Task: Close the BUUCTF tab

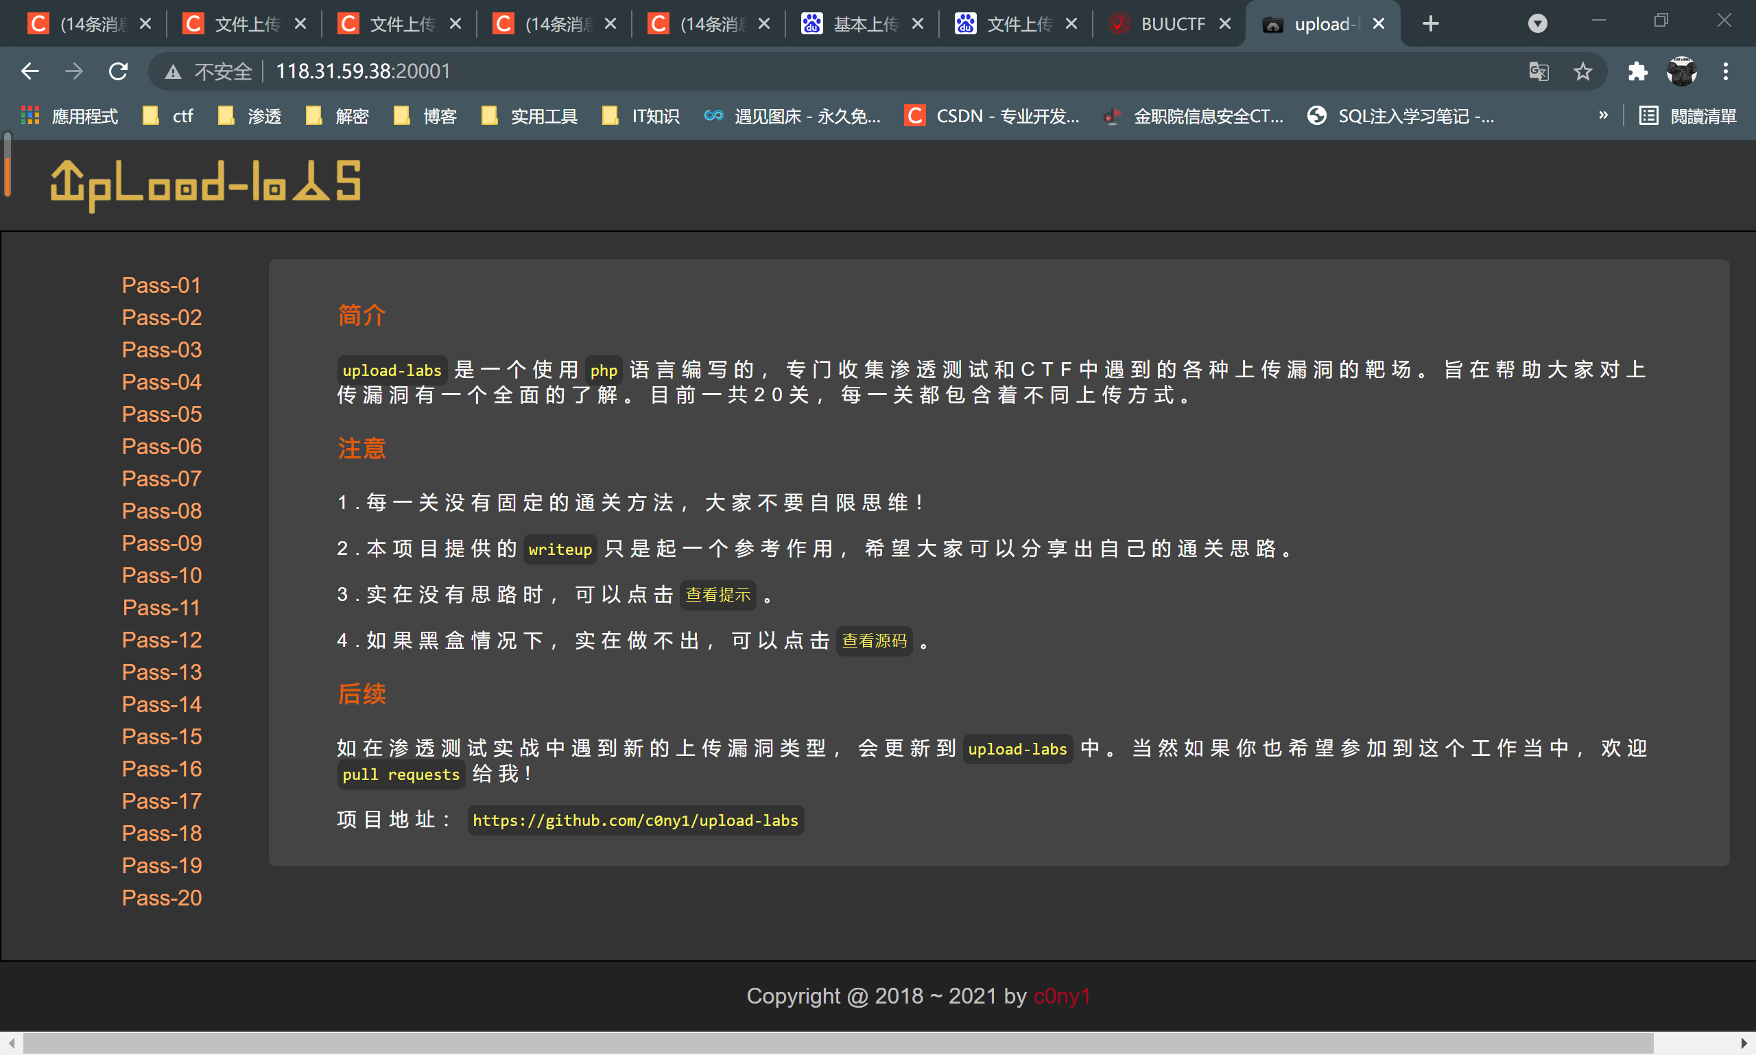Action: (x=1225, y=24)
